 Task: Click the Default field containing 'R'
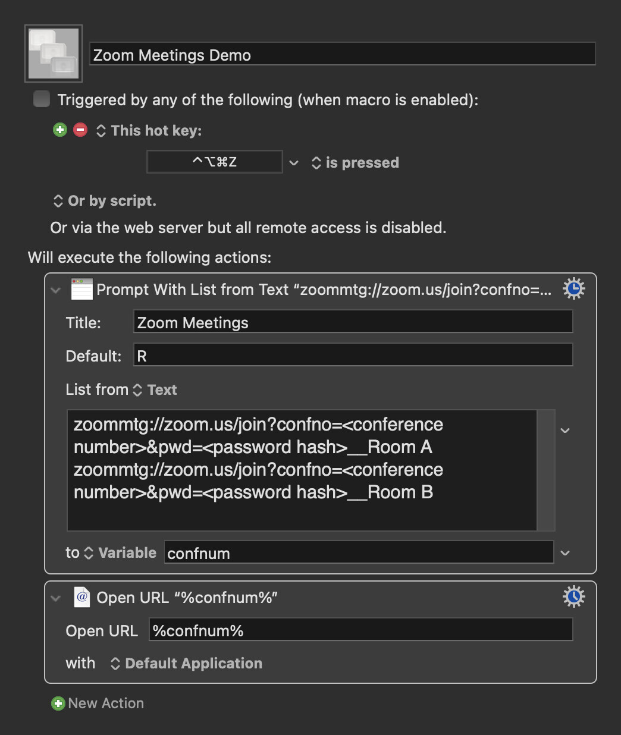pyautogui.click(x=352, y=354)
